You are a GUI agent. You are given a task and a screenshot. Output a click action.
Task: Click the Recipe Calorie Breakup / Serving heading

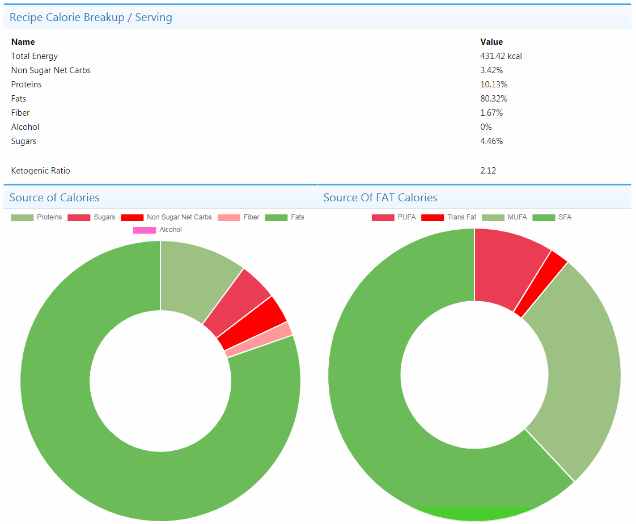[x=91, y=18]
